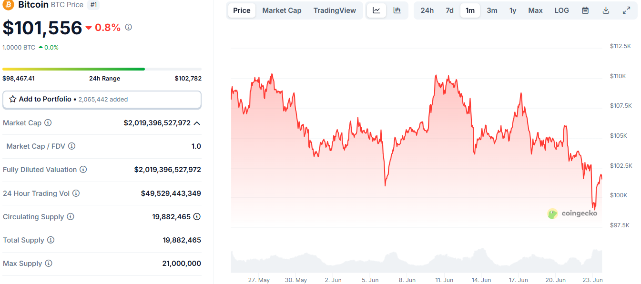Click info icon after the 19,882,465 circulating value
This screenshot has width=641, height=284.
197,217
